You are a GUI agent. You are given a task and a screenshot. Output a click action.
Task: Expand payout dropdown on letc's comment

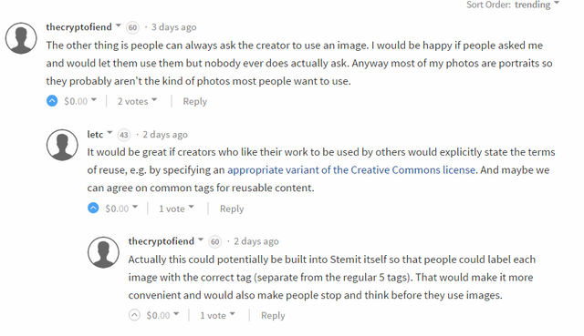(x=121, y=209)
